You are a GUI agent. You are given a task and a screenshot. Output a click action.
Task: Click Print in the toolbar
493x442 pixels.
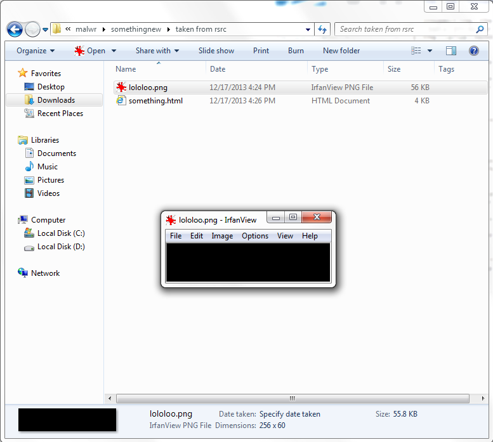coord(261,51)
